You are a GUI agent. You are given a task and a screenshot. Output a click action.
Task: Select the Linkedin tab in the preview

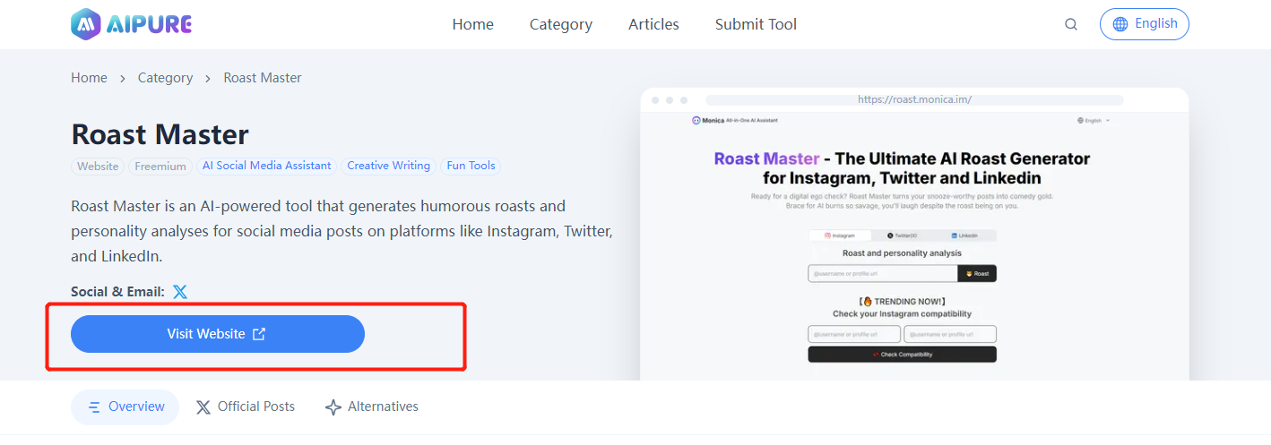click(964, 235)
